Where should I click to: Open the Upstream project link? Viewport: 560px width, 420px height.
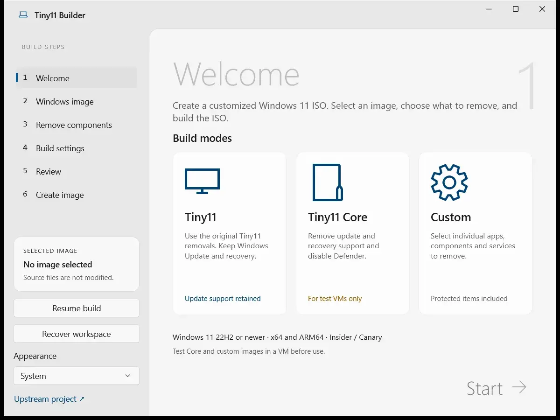[x=49, y=399]
